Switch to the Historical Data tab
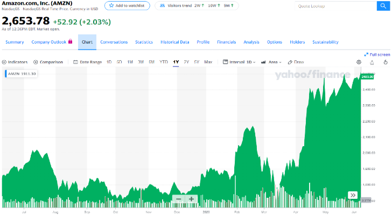 (x=174, y=42)
